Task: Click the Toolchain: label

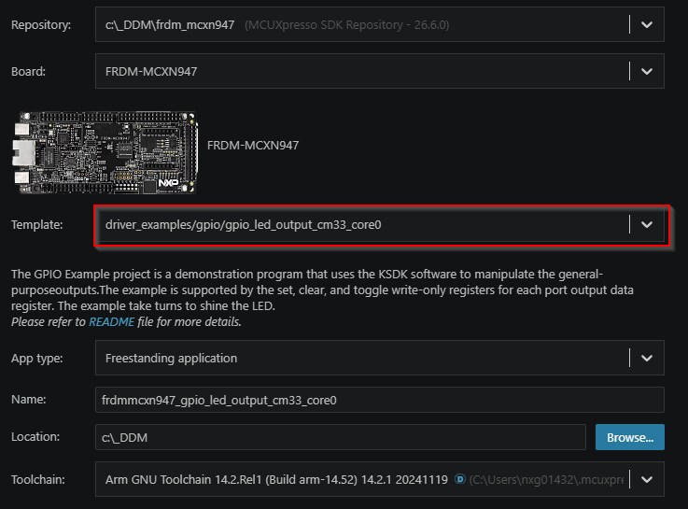Action: [x=37, y=480]
